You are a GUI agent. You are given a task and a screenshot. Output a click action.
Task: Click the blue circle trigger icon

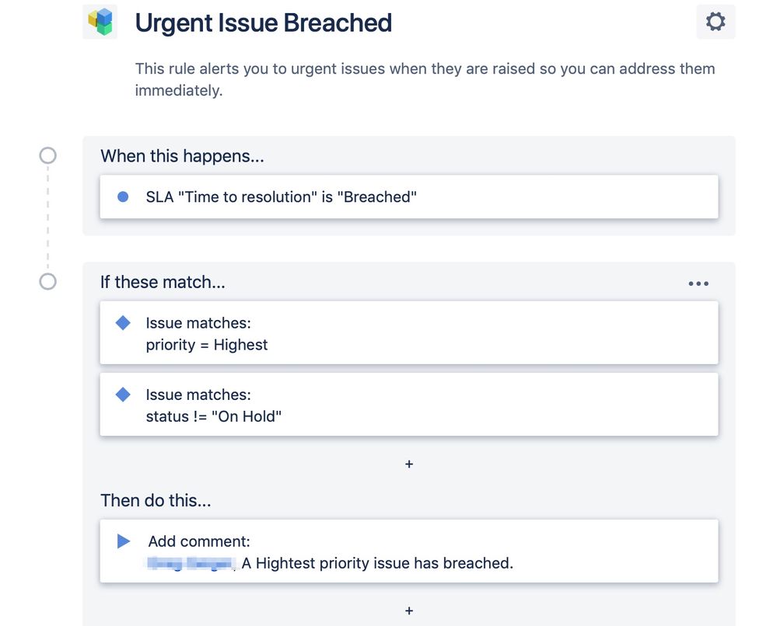123,197
